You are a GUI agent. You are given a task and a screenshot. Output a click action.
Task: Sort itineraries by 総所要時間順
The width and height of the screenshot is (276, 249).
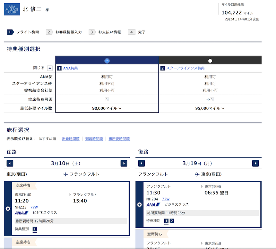coord(119,139)
